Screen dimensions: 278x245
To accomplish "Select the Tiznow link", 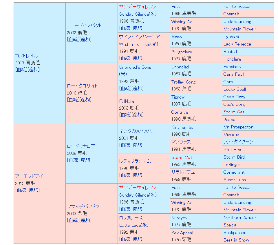I will 178,97.
